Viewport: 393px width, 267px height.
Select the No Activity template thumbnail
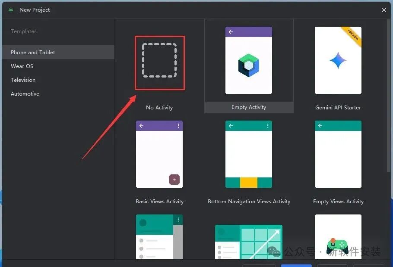point(159,61)
